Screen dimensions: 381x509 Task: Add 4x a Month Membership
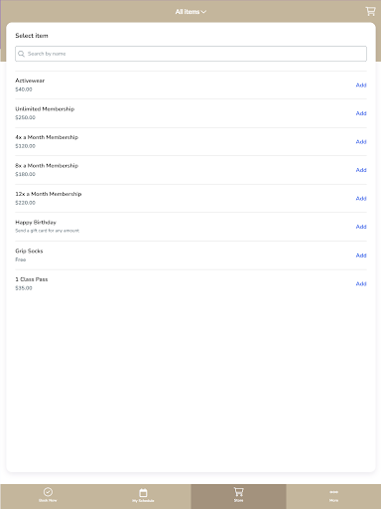pos(361,142)
